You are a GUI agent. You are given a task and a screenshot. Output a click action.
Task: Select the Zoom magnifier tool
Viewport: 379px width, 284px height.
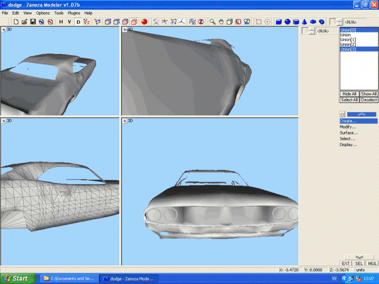pyautogui.click(x=212, y=22)
